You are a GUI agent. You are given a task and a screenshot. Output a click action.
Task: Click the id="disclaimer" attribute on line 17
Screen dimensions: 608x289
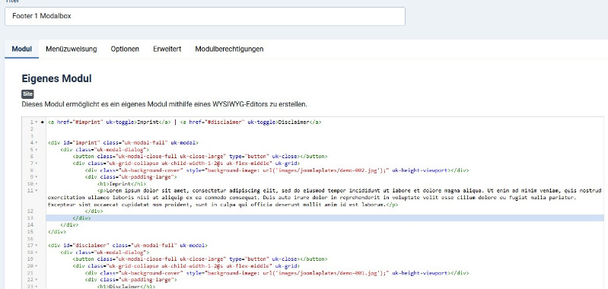point(86,245)
